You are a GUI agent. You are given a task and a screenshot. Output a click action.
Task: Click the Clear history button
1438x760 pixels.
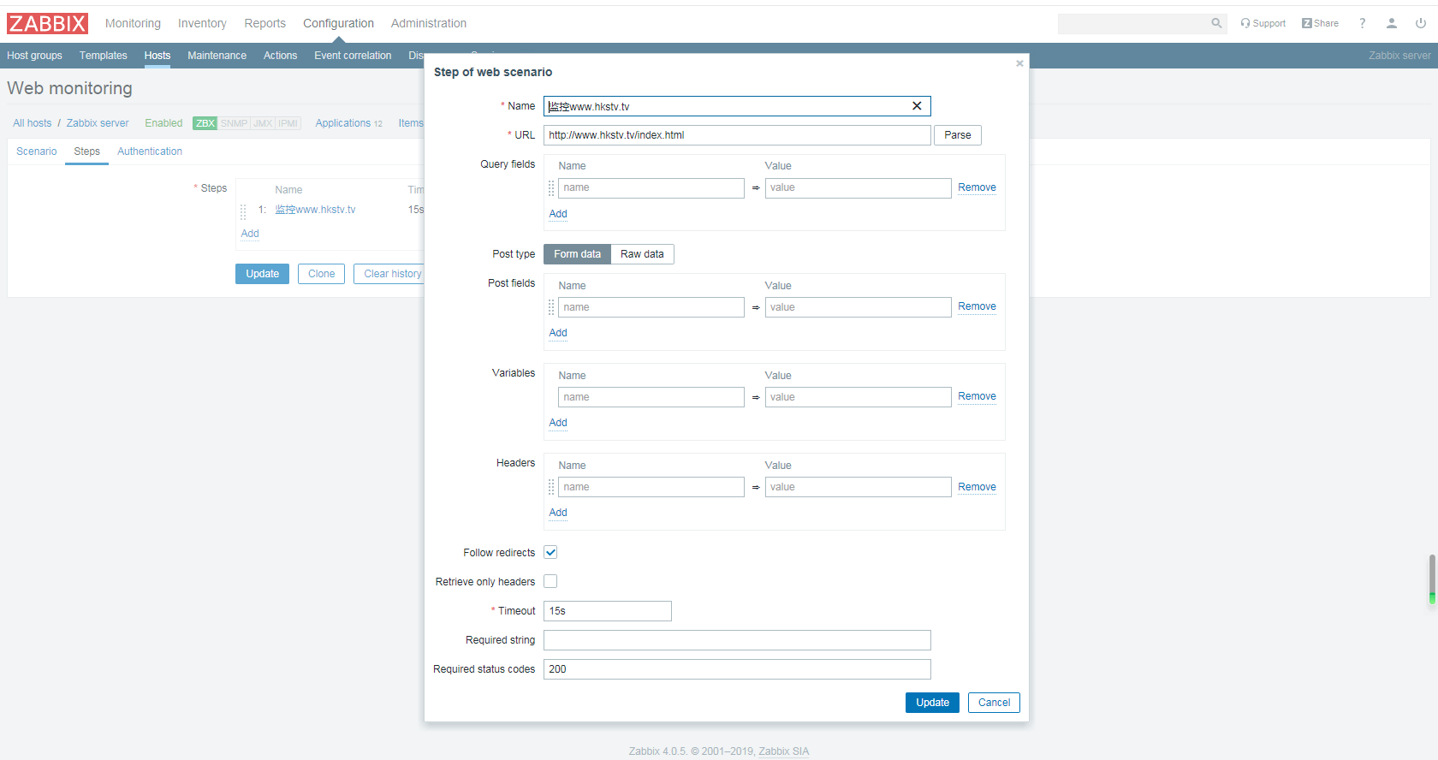coord(390,274)
